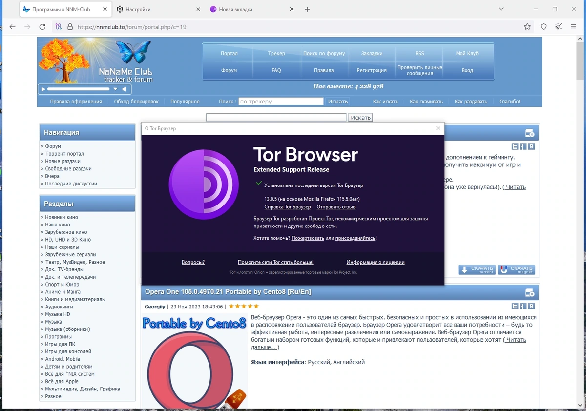
Task: Click the по трекеру search field
Action: tap(281, 102)
